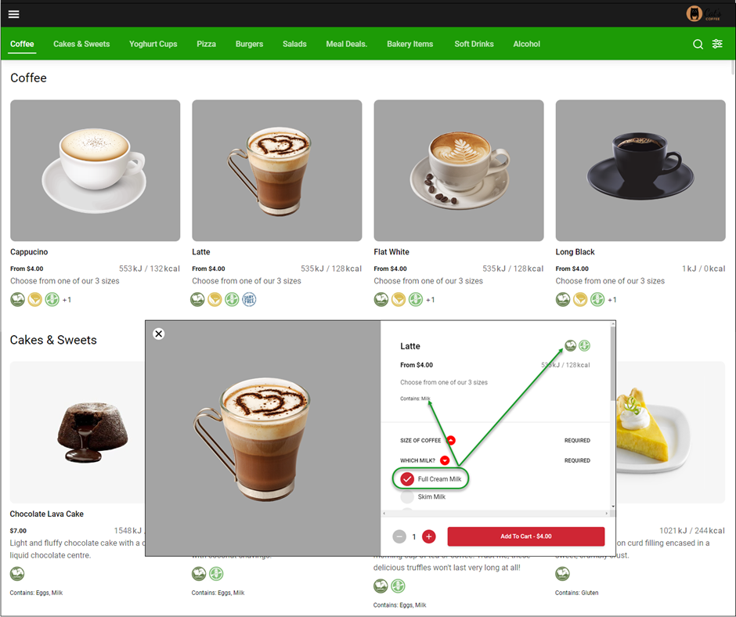Toggle the Which Milk? section arrow

click(445, 460)
